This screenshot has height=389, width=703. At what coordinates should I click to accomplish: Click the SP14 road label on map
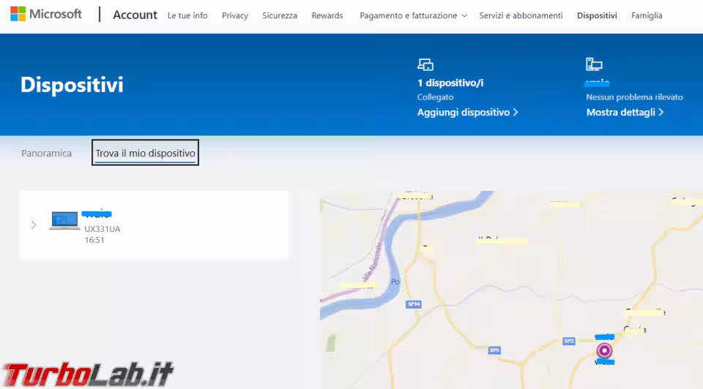[414, 303]
